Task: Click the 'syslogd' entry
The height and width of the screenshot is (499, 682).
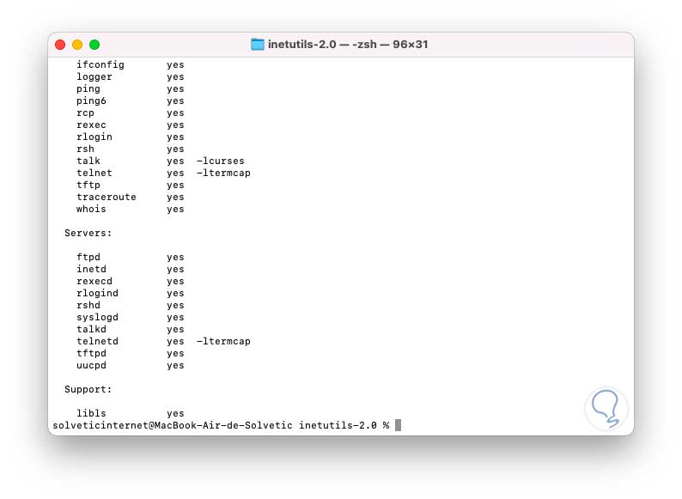Action: pos(97,318)
